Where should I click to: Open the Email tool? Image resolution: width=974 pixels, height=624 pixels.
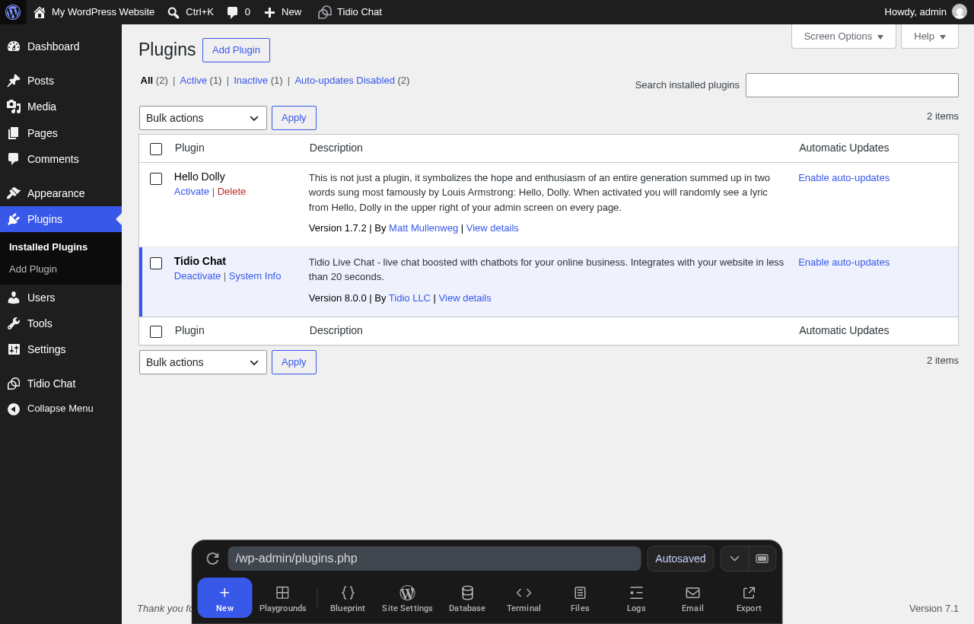tap(692, 598)
